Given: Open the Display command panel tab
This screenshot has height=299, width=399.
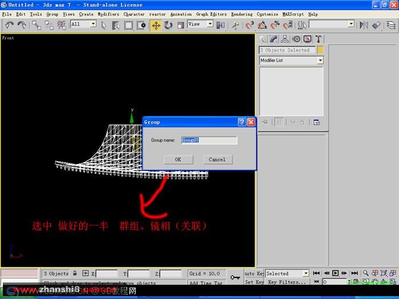Looking at the screenshot, I should (307, 39).
